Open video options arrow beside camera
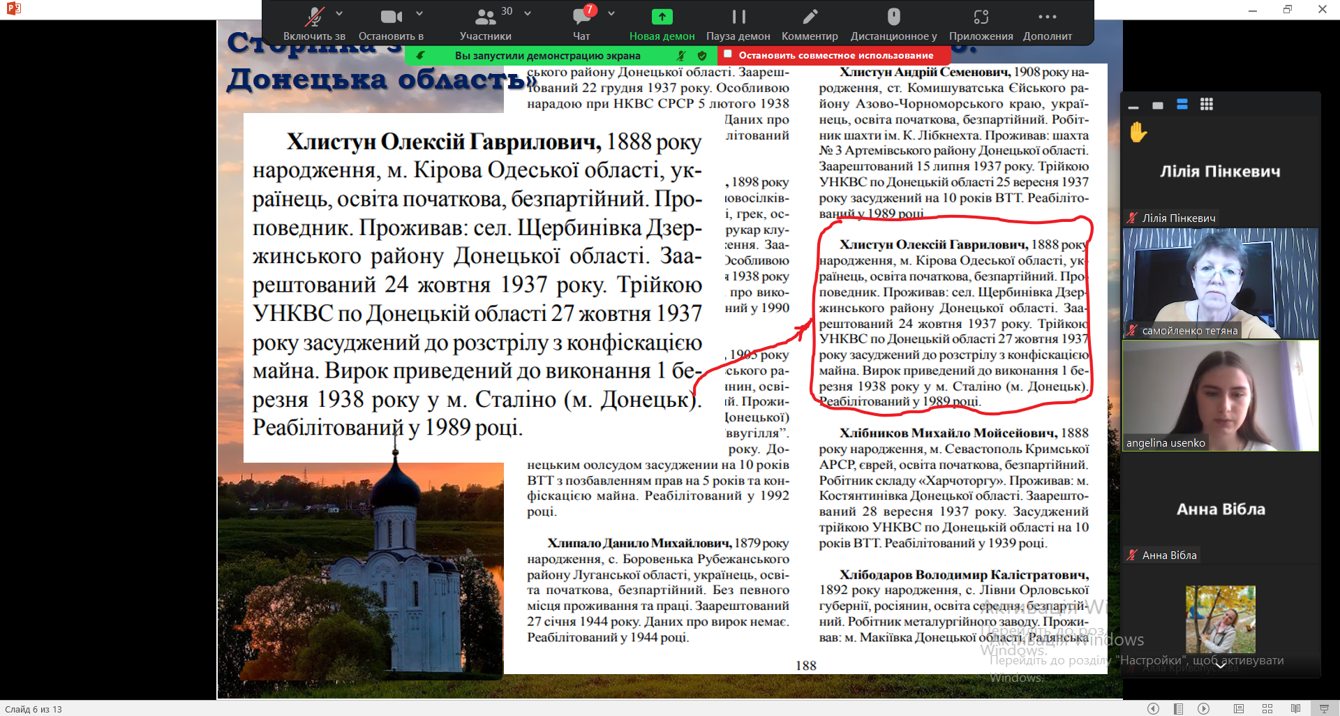This screenshot has height=716, width=1340. [419, 13]
